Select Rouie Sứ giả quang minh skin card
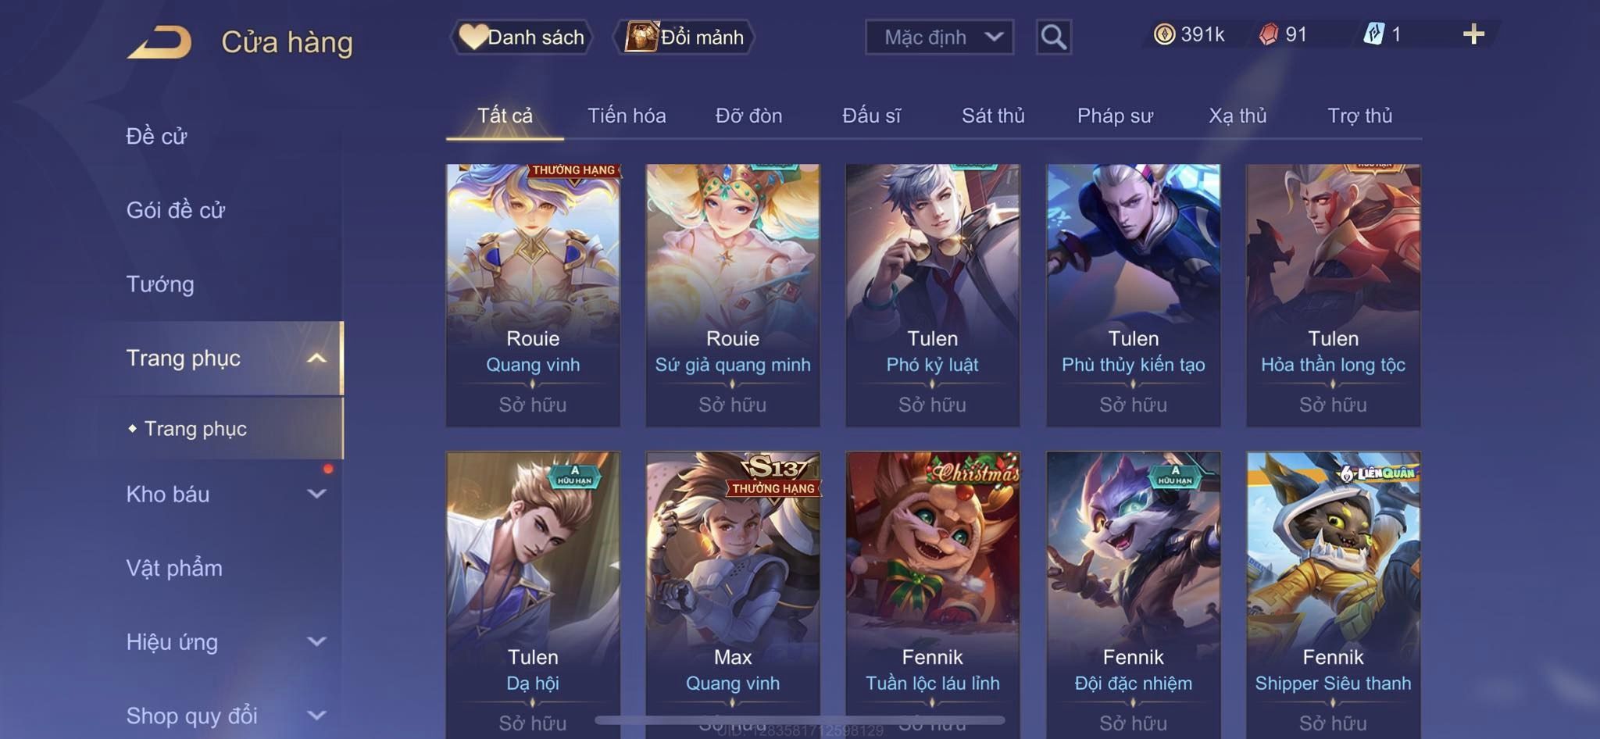Viewport: 1600px width, 739px height. coord(733,295)
